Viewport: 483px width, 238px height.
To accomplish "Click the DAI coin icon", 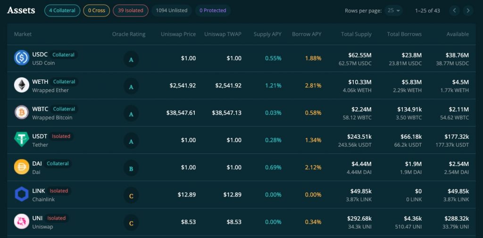I will coord(22,167).
